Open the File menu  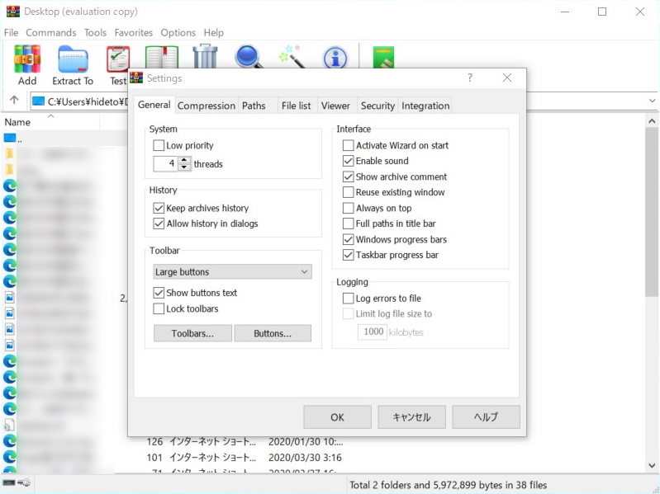11,32
